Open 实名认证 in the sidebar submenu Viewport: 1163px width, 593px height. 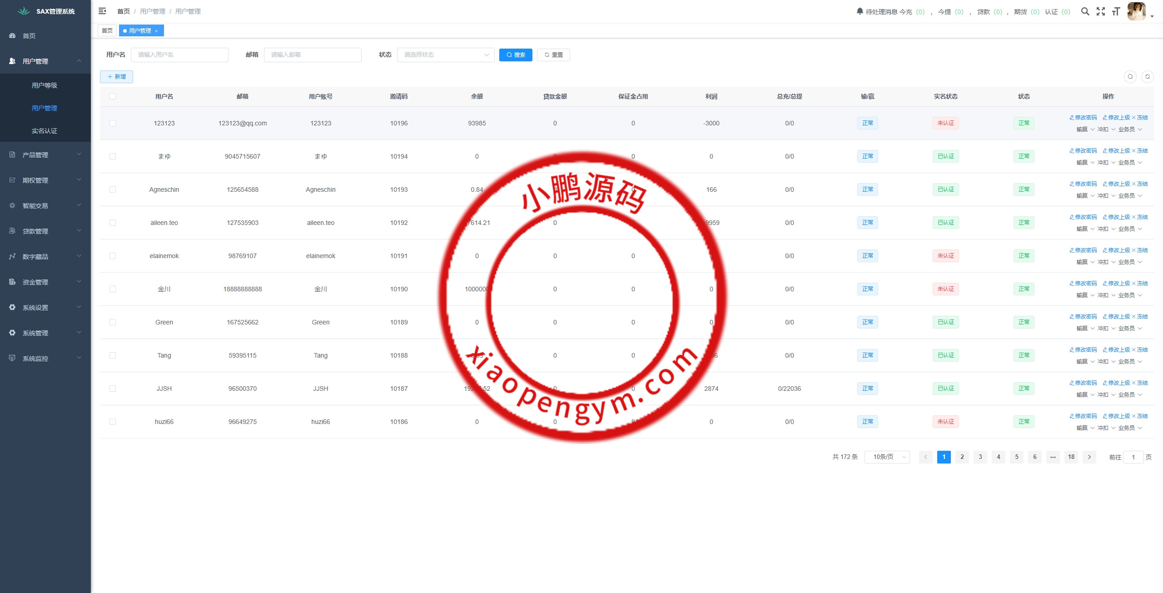45,131
